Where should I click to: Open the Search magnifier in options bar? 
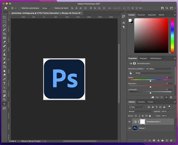click(167, 8)
